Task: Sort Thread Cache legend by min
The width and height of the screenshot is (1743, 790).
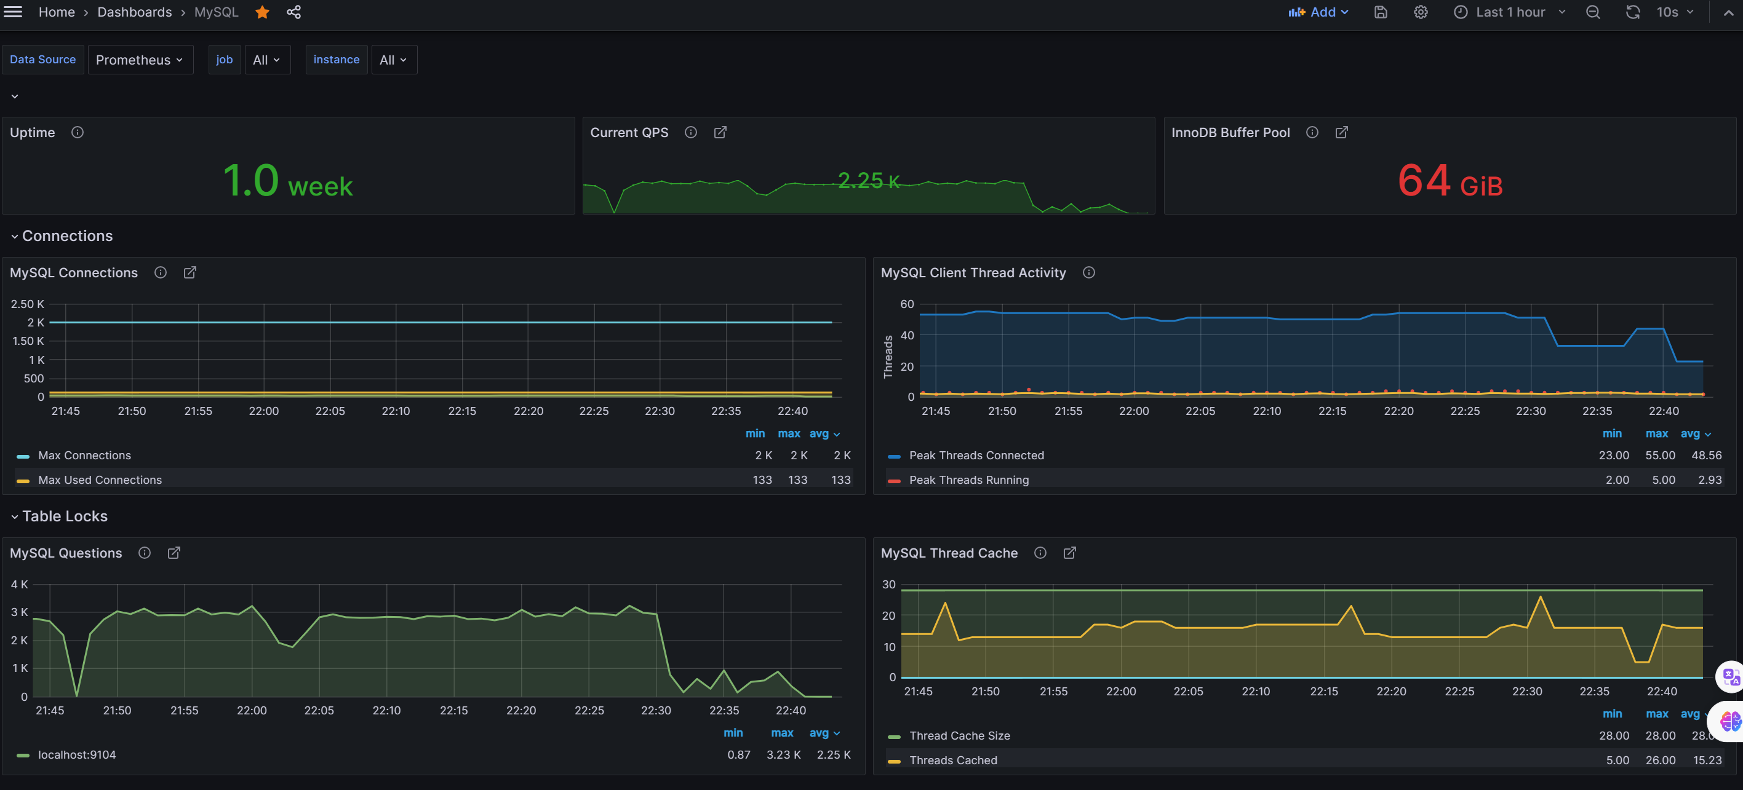Action: click(1612, 714)
